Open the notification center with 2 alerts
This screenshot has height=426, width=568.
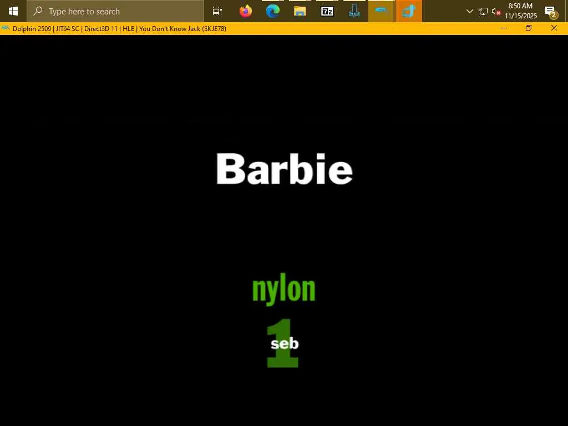click(x=552, y=12)
